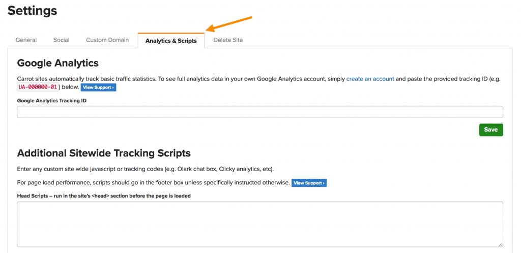The image size is (521, 253).
Task: Click the Additional Sitewide Tracking Scripts heading
Action: pos(104,153)
